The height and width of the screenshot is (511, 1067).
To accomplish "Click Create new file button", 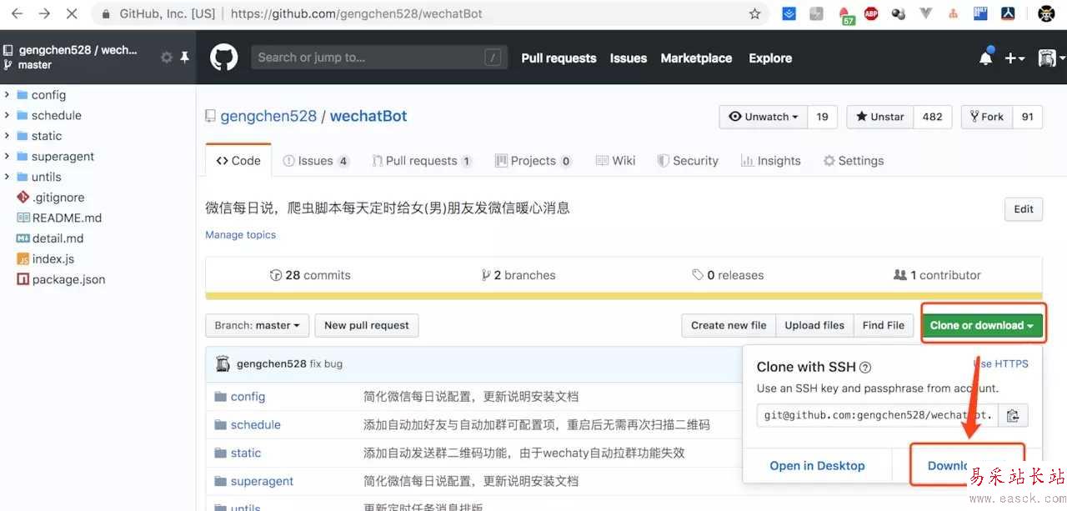I will (729, 325).
